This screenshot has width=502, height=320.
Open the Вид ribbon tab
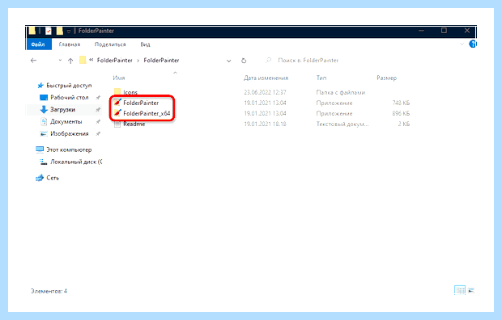pyautogui.click(x=145, y=44)
